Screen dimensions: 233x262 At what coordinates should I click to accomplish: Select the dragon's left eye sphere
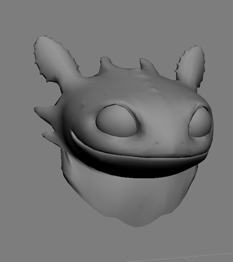point(116,121)
